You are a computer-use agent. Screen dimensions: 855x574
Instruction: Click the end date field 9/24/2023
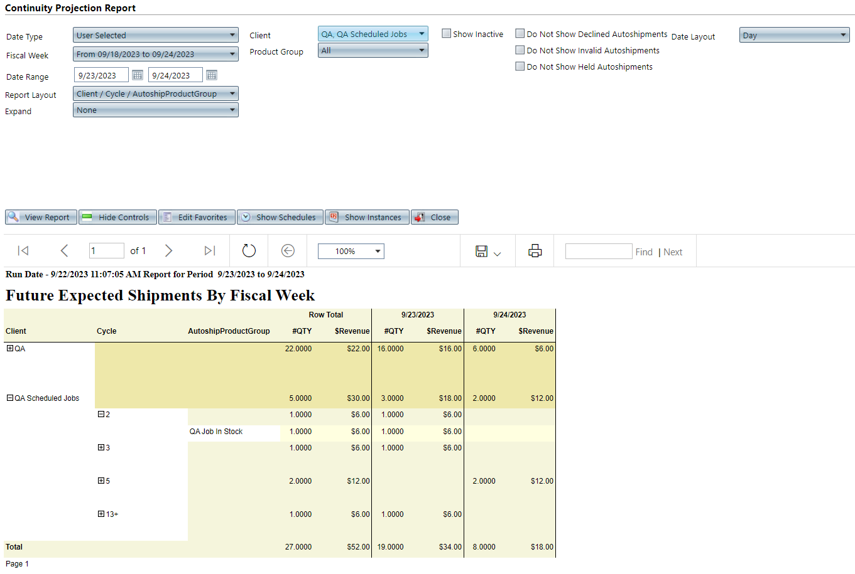click(x=175, y=75)
